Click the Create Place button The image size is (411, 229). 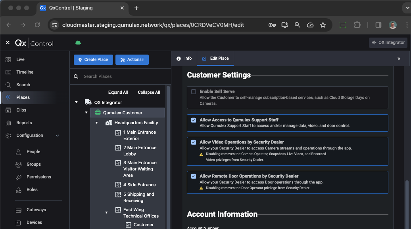[x=93, y=59]
